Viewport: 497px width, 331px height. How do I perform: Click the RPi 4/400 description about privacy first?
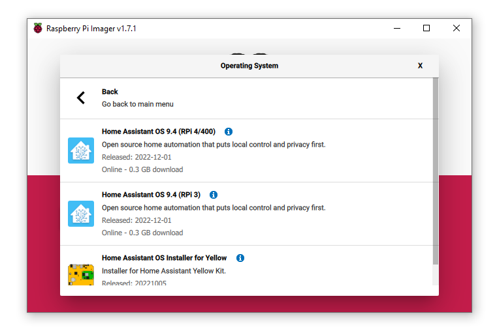click(214, 145)
